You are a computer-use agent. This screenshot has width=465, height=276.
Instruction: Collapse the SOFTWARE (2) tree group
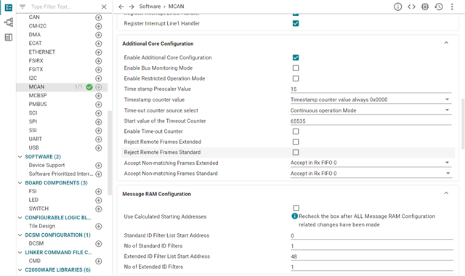(20, 157)
